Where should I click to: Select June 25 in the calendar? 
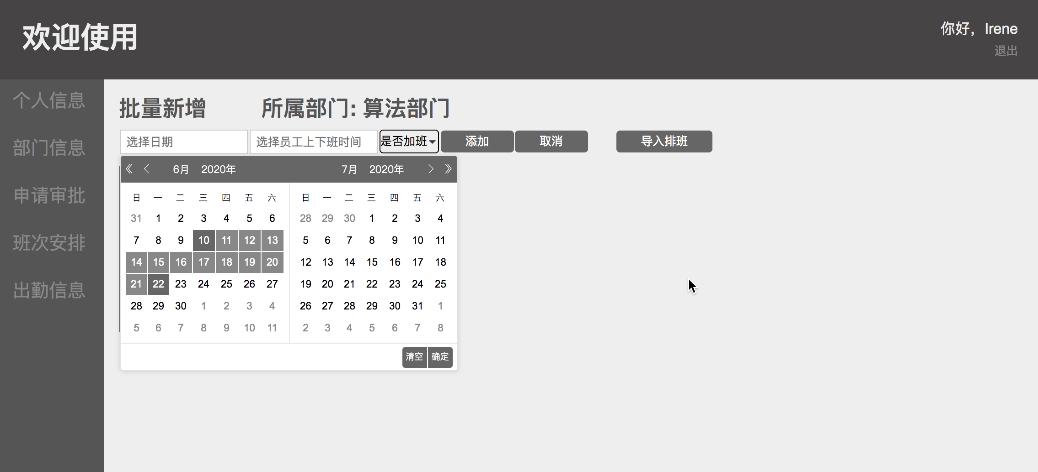coord(226,283)
